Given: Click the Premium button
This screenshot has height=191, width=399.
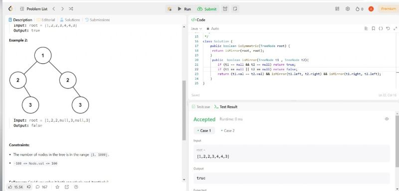Looking at the screenshot, I should 389,9.
